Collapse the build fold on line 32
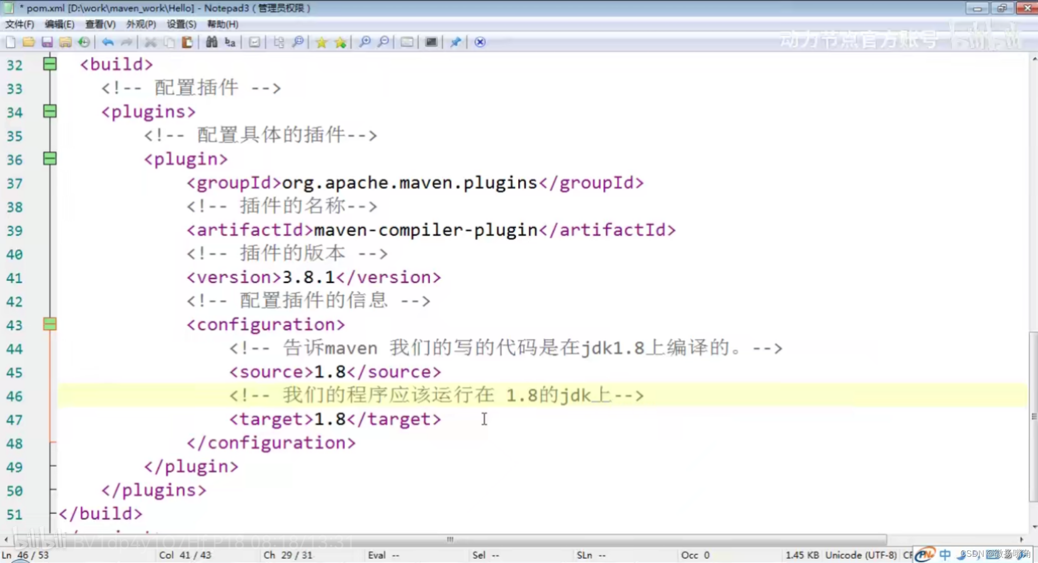The image size is (1038, 563). [50, 64]
